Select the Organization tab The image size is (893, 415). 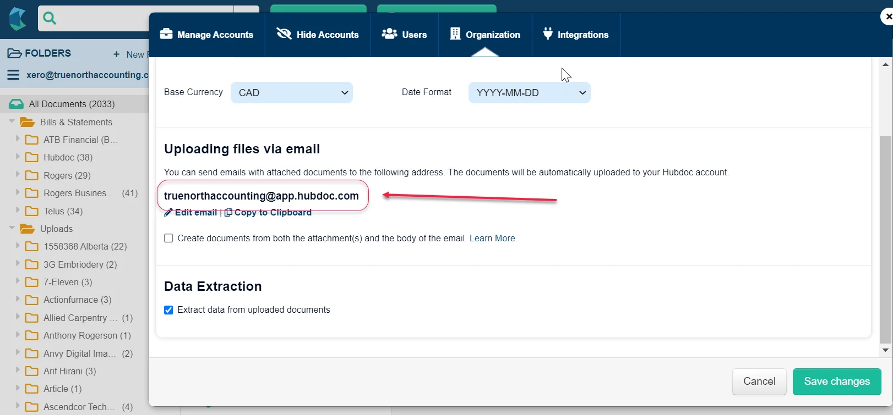pos(485,35)
